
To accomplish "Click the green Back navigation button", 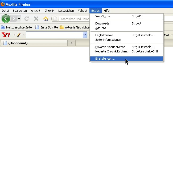I will pyautogui.click(x=6, y=19).
